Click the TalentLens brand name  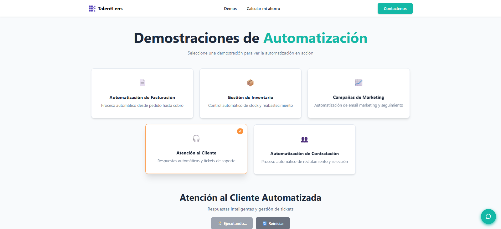point(110,8)
